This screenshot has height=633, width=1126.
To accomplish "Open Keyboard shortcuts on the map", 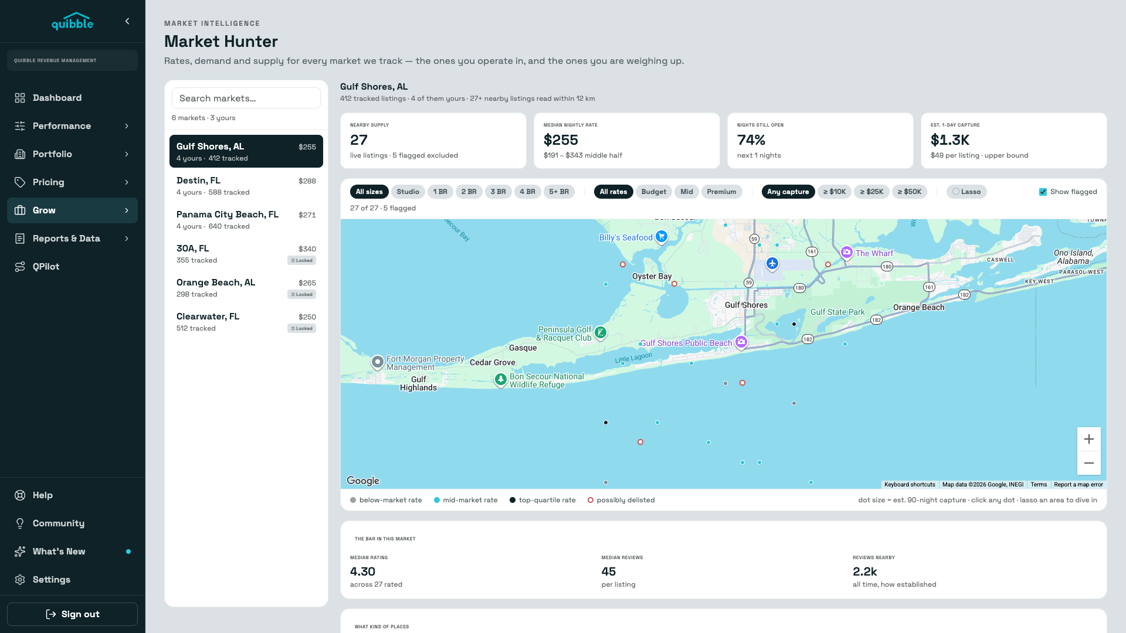I will pos(910,485).
